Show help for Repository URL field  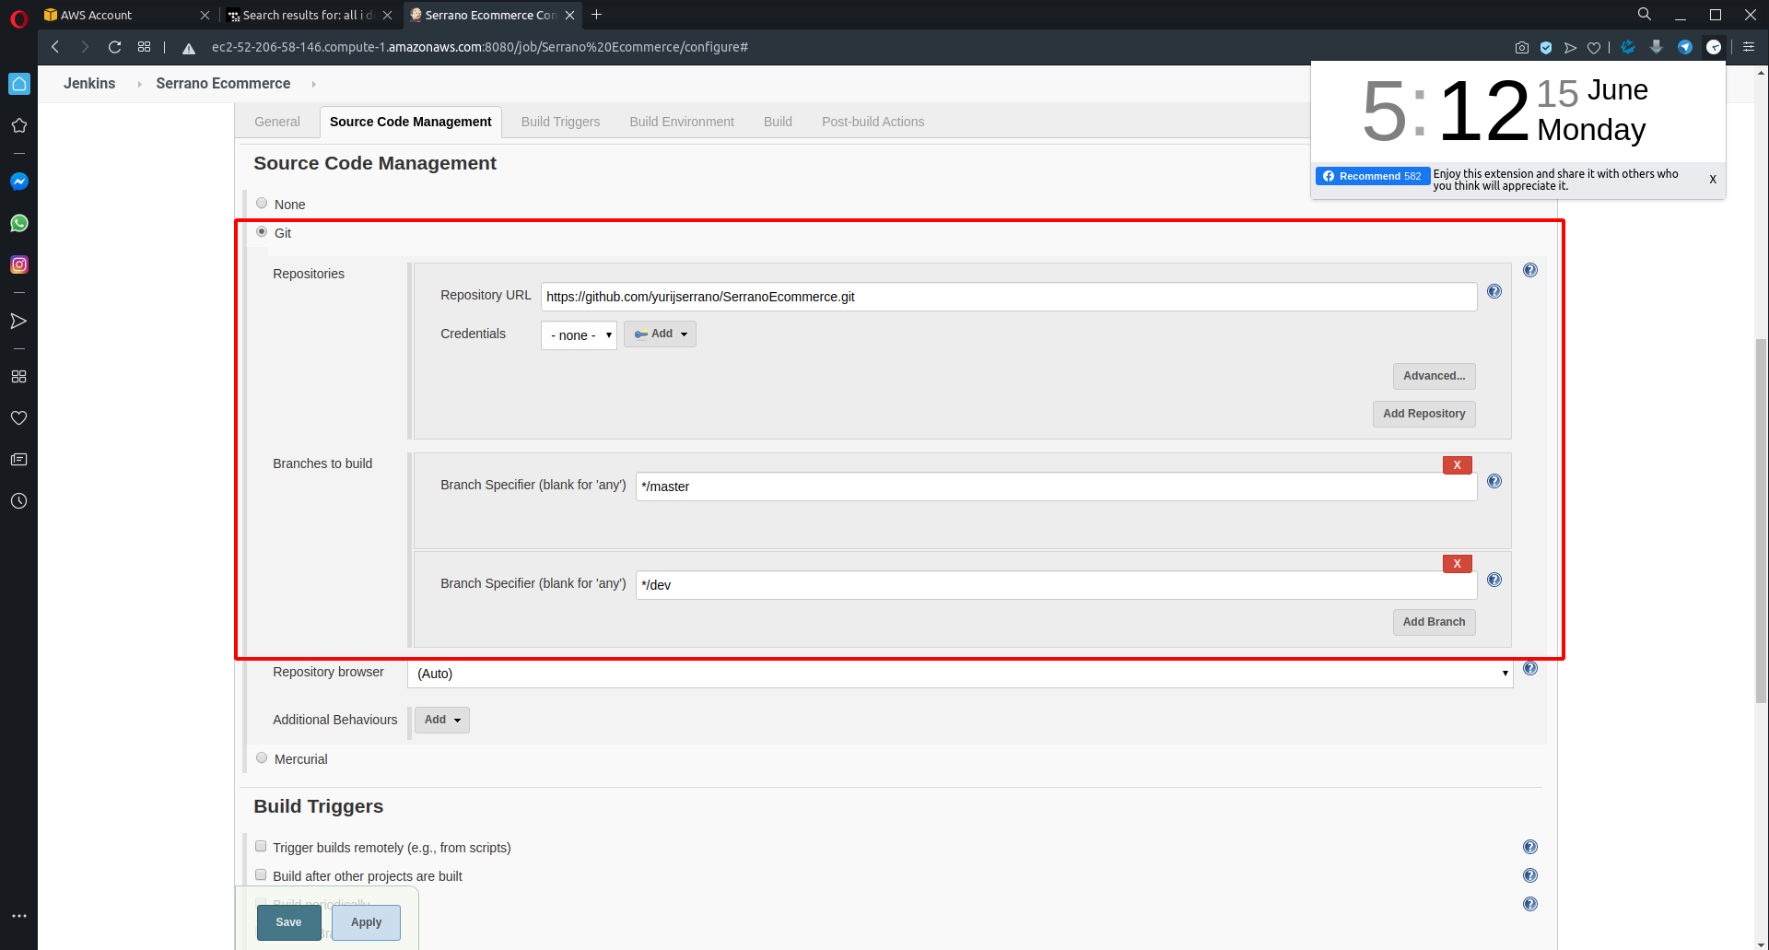(x=1494, y=291)
